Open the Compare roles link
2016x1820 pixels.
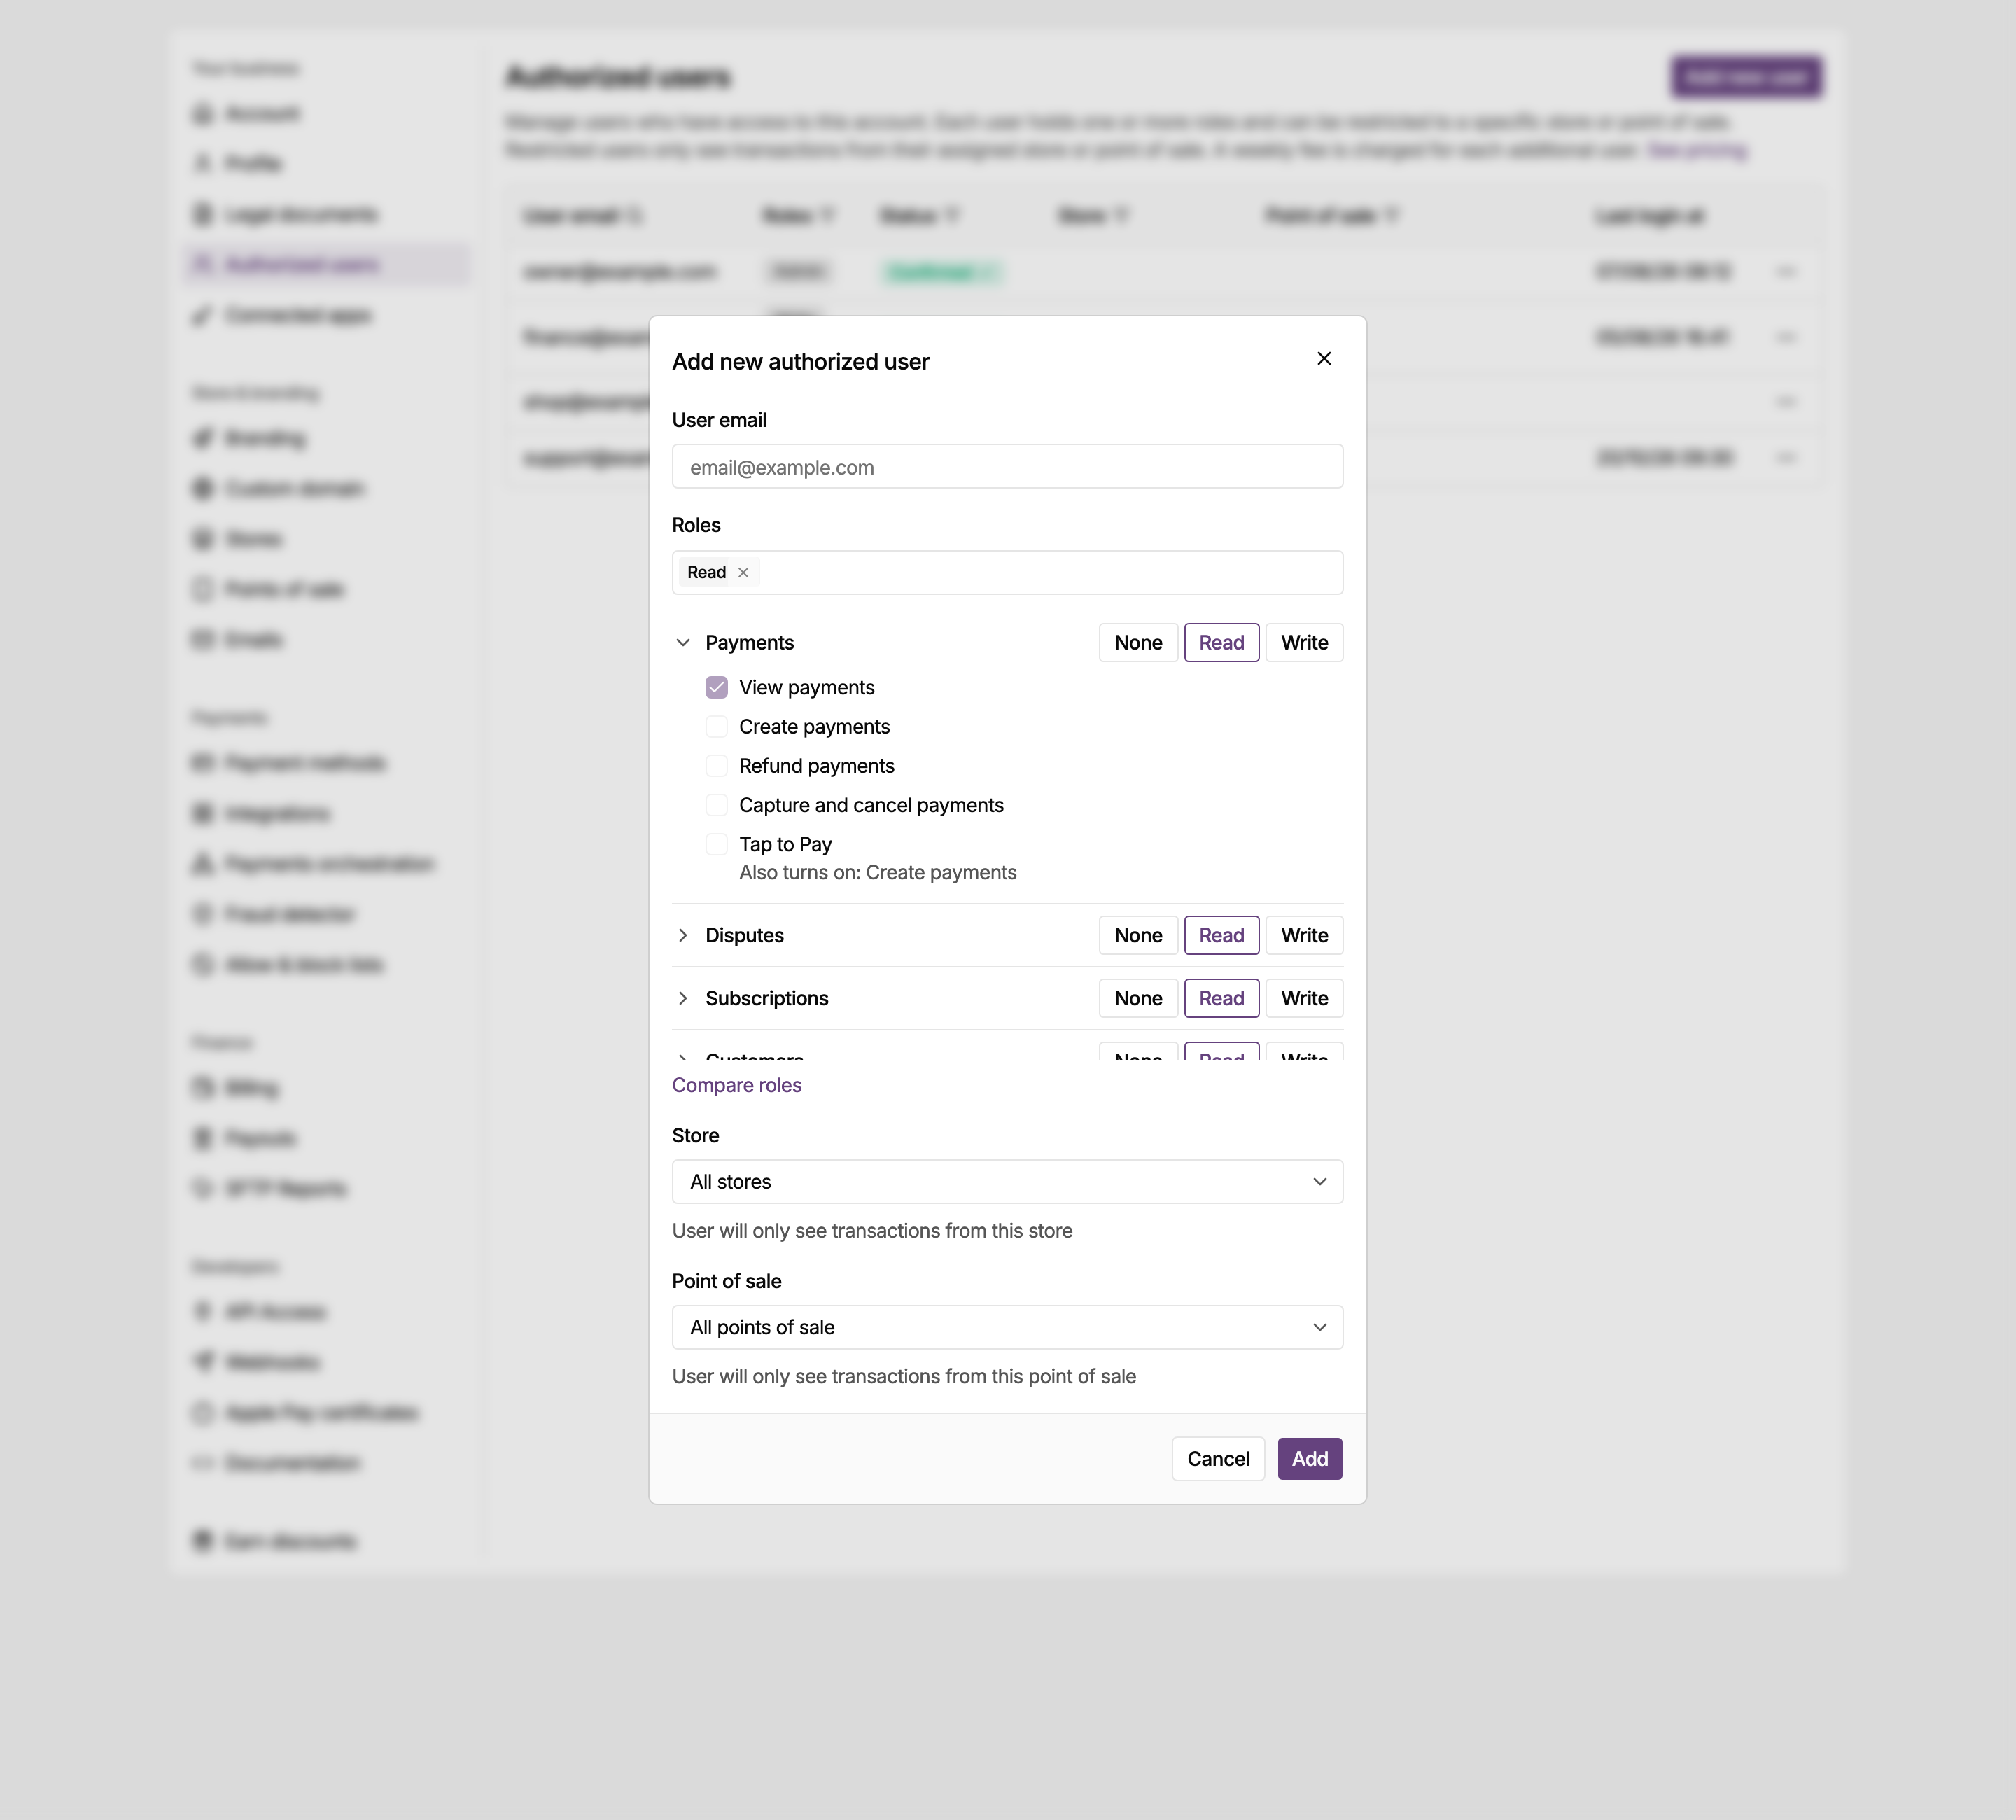pyautogui.click(x=736, y=1085)
